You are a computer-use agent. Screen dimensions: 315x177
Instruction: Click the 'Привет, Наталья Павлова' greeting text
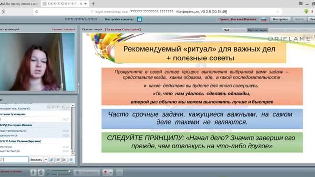(238, 19)
